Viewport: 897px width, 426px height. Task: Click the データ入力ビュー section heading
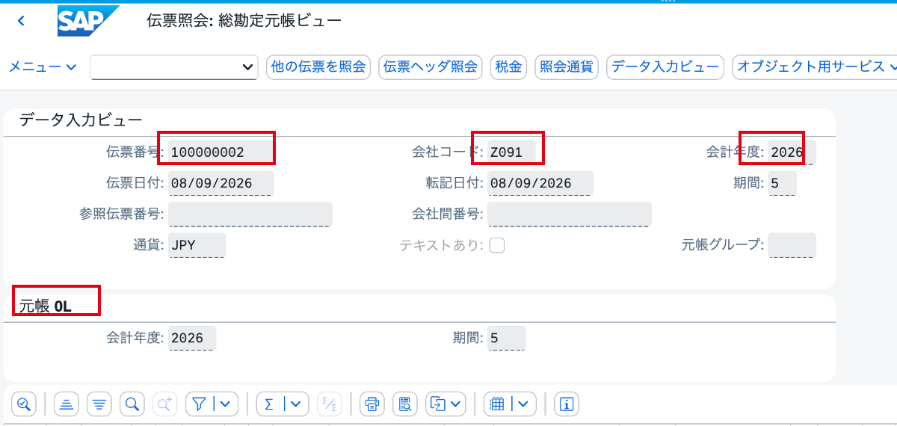point(81,119)
